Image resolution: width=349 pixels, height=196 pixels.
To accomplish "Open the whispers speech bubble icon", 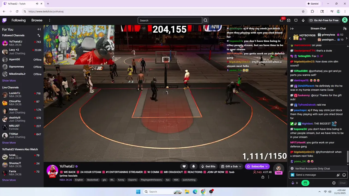I will tap(296, 20).
